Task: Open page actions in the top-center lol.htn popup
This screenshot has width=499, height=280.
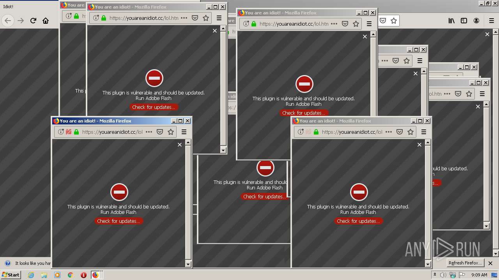Action: (334, 24)
